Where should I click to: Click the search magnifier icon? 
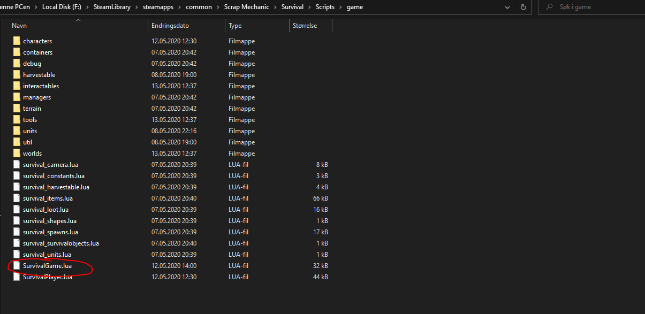(549, 7)
